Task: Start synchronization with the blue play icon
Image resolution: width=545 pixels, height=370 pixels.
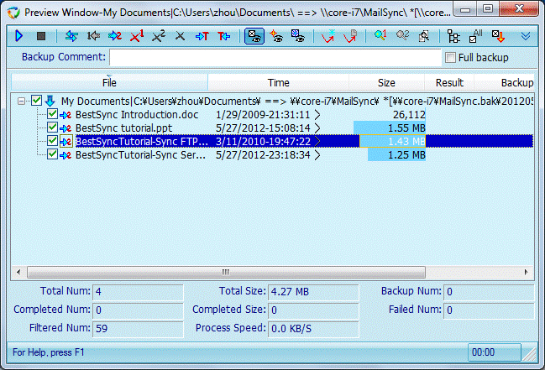Action: click(19, 36)
